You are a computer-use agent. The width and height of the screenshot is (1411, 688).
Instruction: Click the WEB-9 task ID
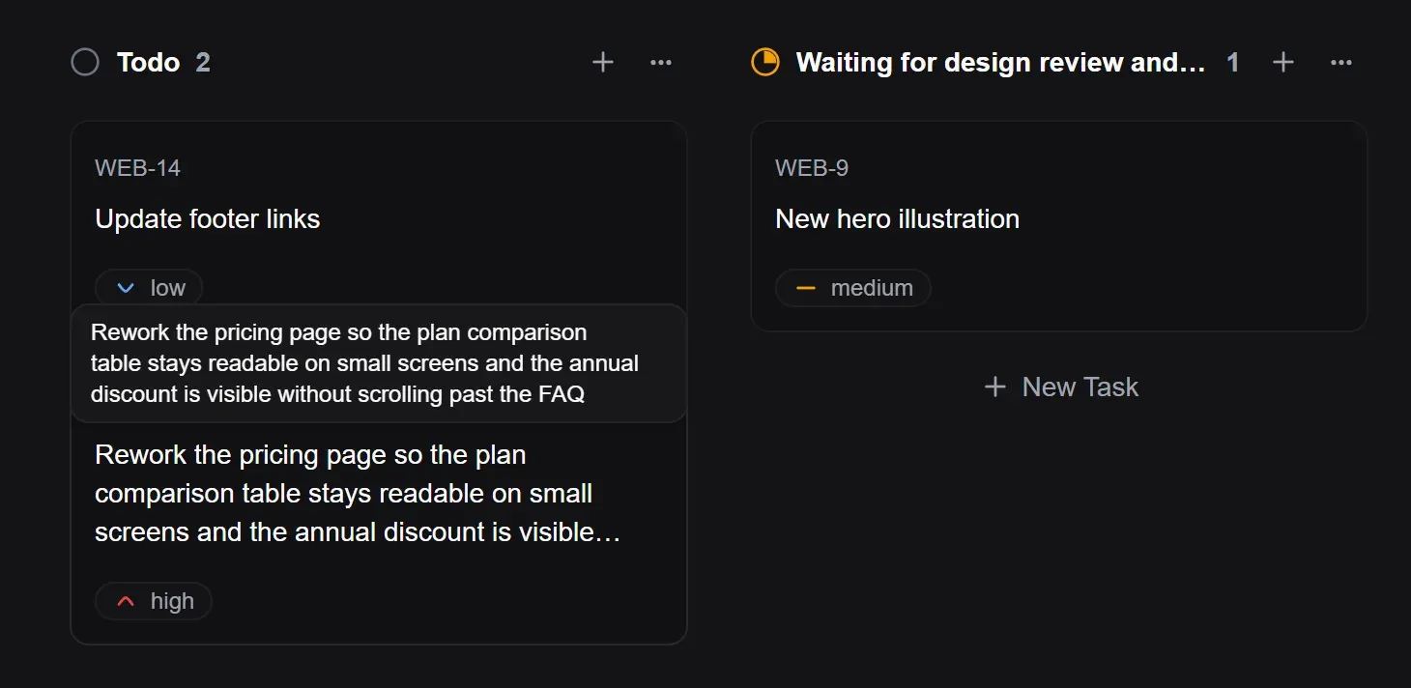812,168
